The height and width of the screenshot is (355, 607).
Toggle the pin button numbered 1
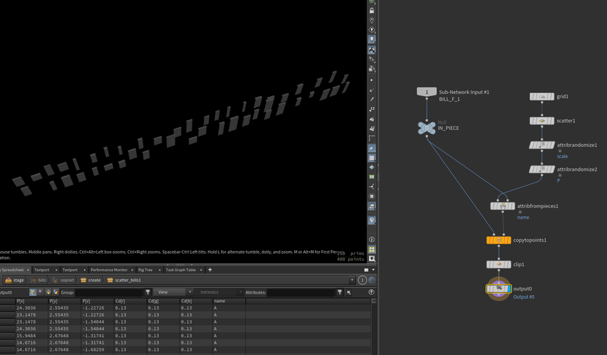point(362,280)
